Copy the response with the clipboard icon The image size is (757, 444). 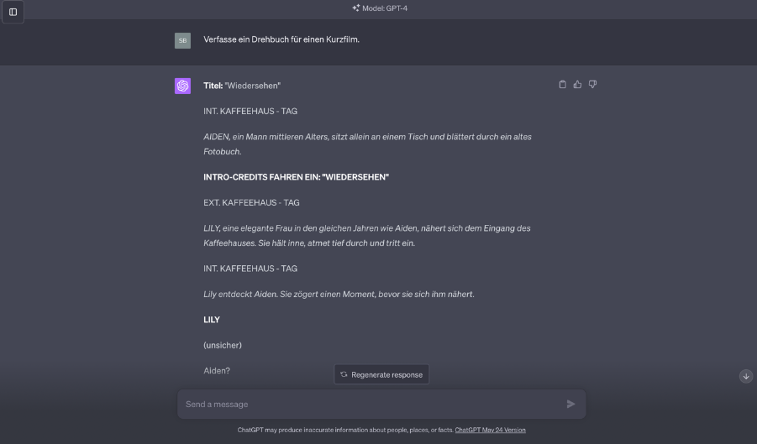(x=563, y=84)
